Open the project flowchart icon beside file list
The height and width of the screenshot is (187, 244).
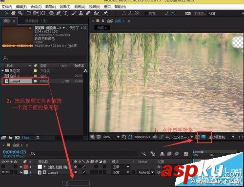[85, 71]
